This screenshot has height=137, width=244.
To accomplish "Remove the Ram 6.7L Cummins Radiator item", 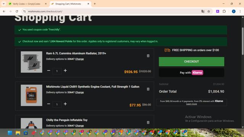I will (148, 56).
